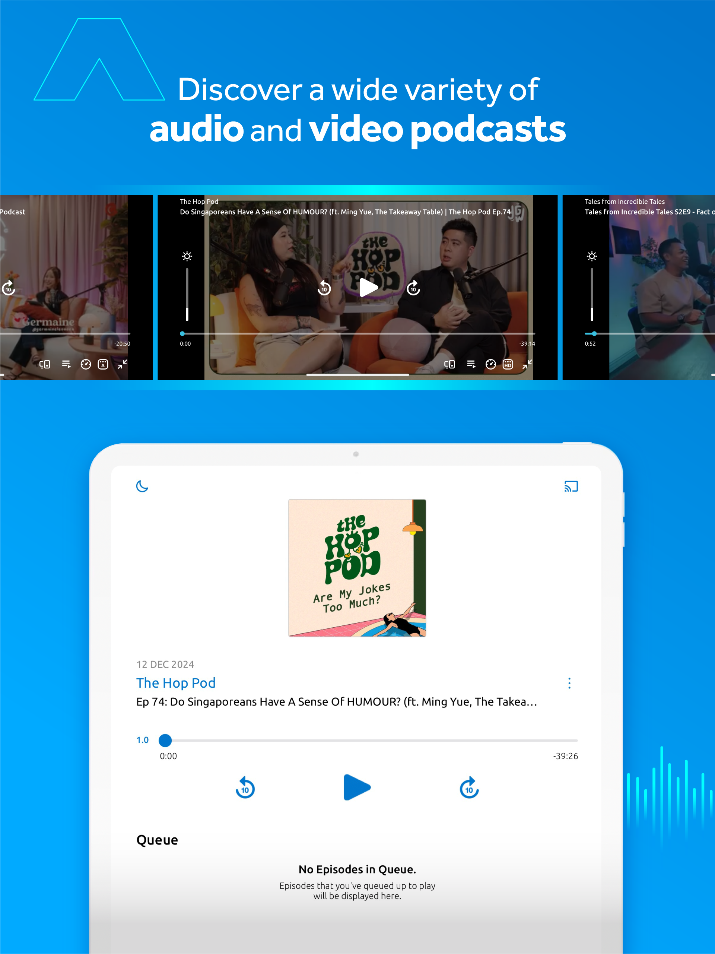Forward 10 seconds in center video
The height and width of the screenshot is (954, 715).
[x=414, y=288]
